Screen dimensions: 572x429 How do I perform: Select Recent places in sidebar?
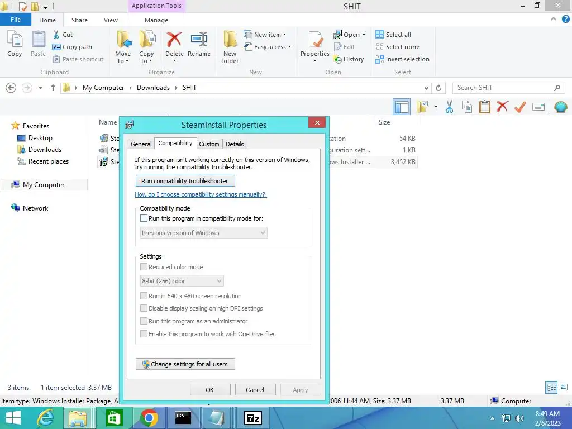tap(42, 161)
